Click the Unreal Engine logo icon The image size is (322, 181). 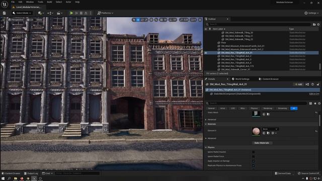click(5, 4)
